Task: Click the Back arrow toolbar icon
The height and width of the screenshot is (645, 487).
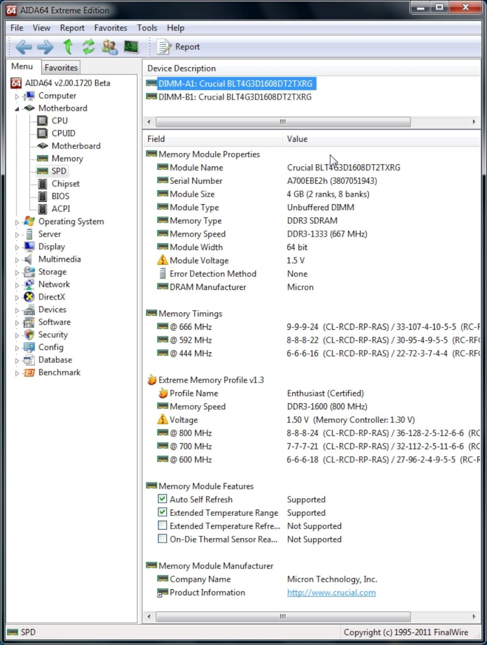Action: (x=23, y=47)
